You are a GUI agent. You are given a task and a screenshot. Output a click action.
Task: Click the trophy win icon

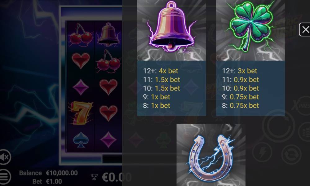click(x=94, y=177)
